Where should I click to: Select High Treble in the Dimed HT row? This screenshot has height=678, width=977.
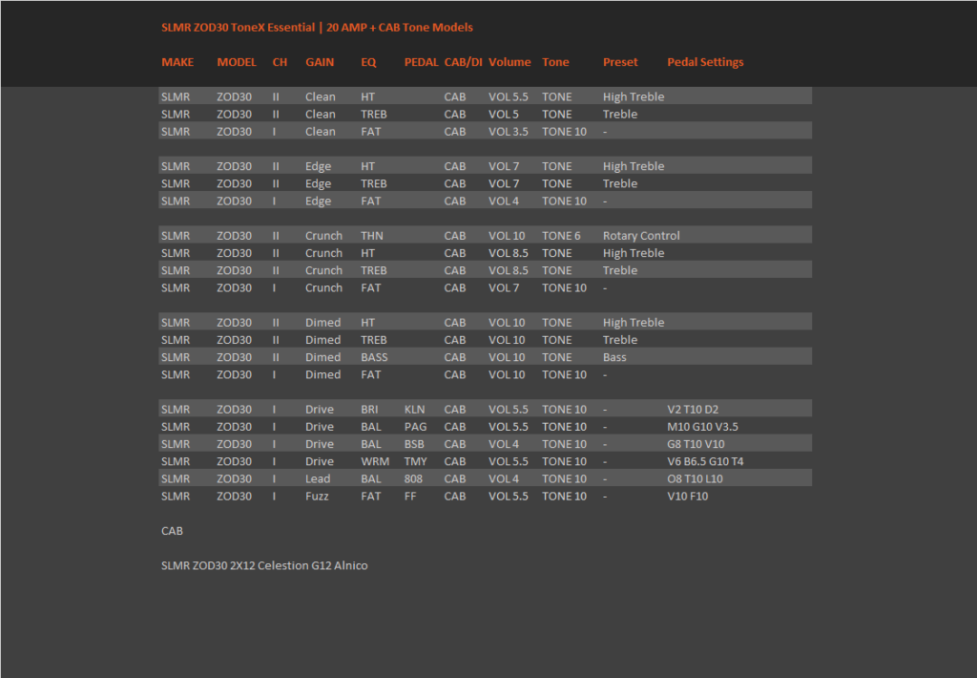(634, 323)
